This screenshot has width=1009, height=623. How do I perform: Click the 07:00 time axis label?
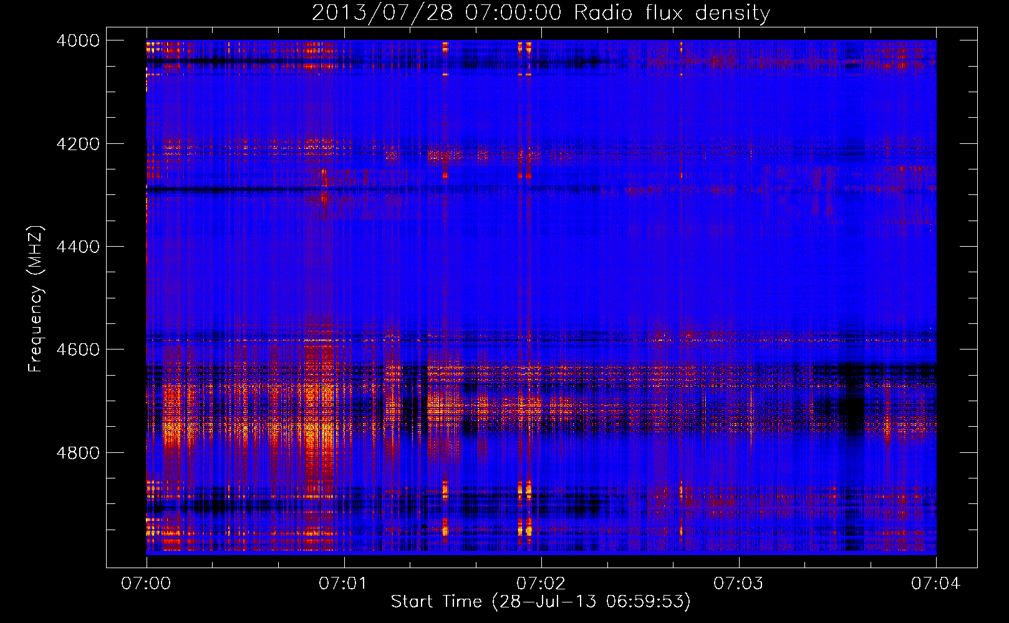[146, 583]
